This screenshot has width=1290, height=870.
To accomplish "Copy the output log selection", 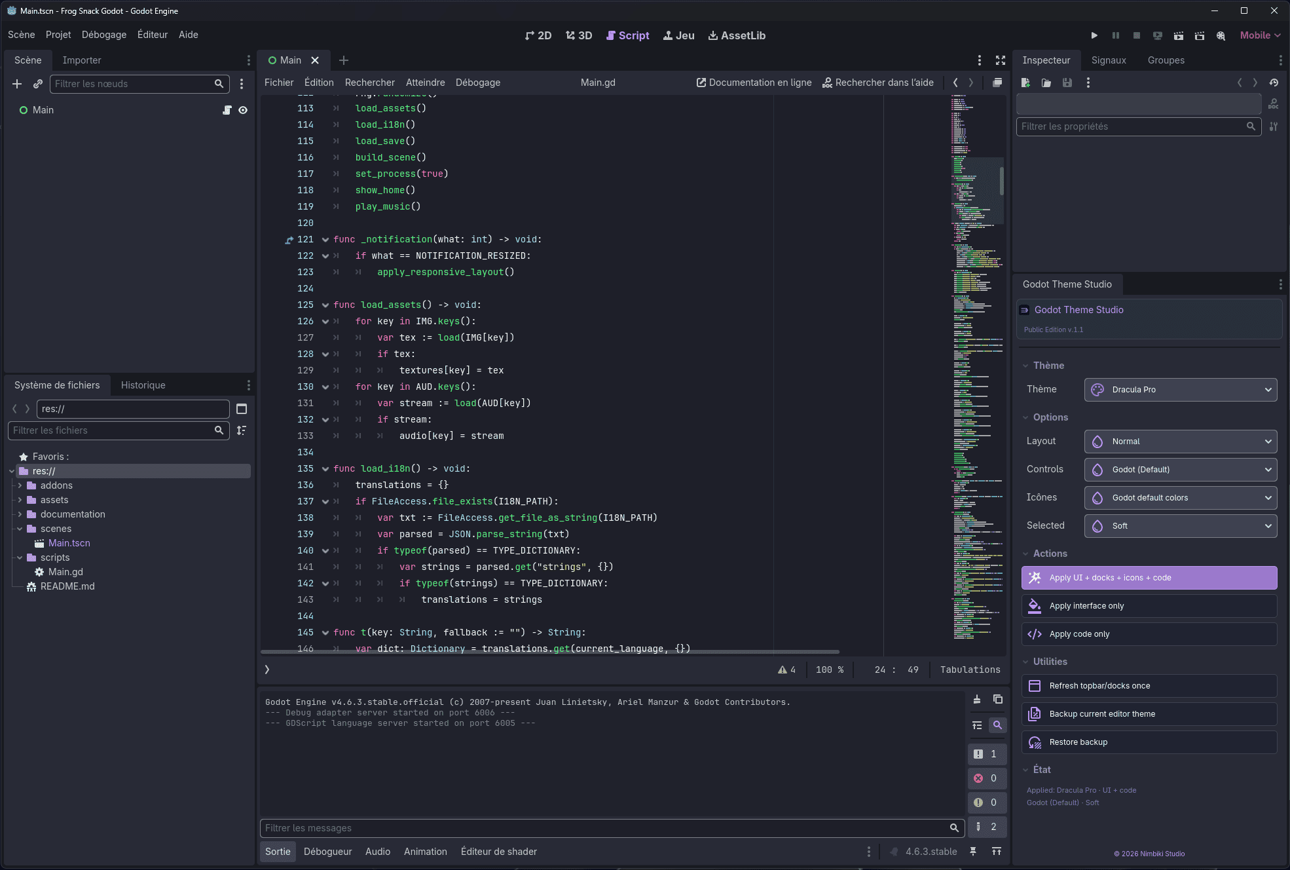I will [x=998, y=700].
